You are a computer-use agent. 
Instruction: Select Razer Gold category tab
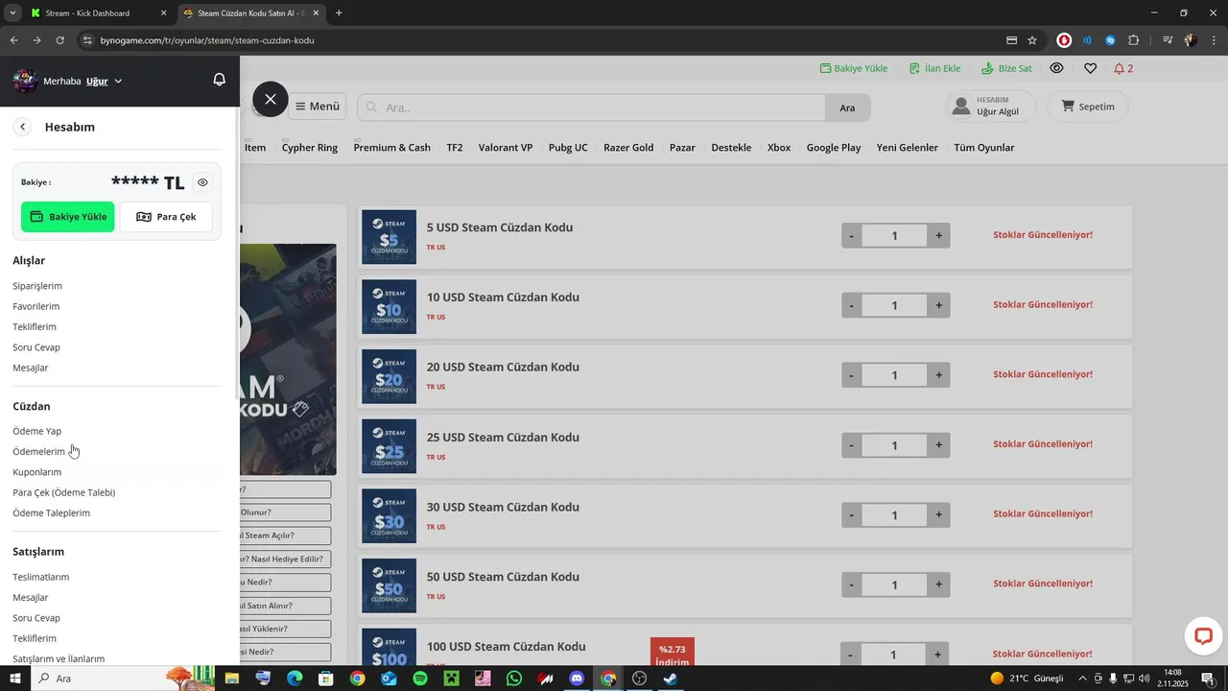(628, 148)
